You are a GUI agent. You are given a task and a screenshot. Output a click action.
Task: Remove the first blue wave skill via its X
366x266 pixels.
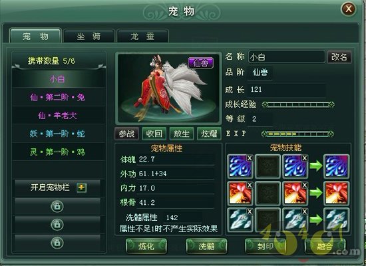click(x=250, y=158)
